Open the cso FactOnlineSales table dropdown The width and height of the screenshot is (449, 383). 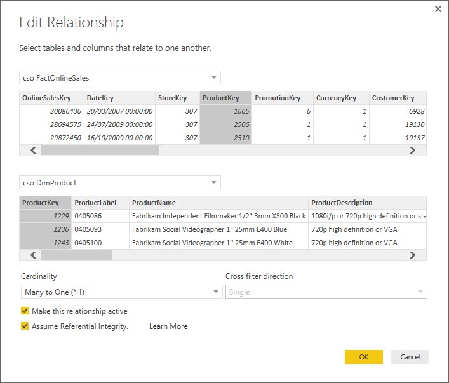click(x=119, y=77)
